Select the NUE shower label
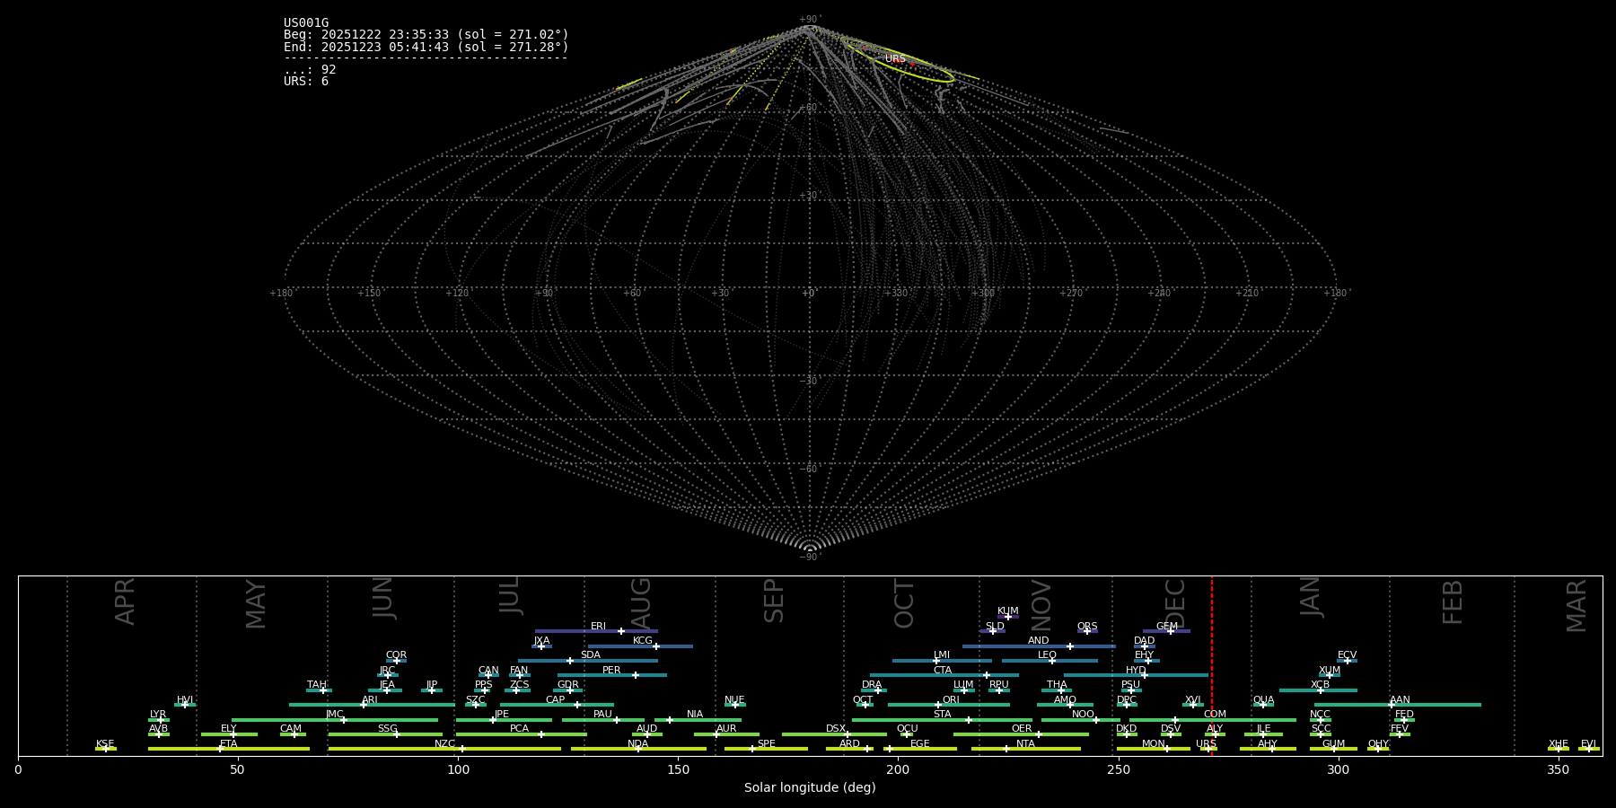Screen dimensions: 1616x808 point(734,700)
